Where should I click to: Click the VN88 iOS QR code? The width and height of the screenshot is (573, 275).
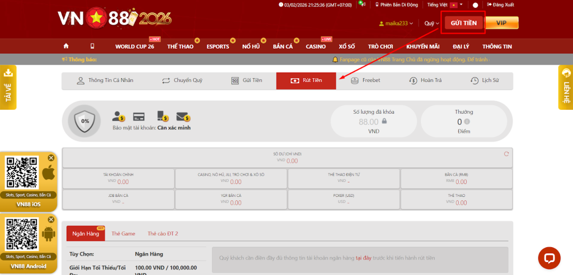coord(22,172)
